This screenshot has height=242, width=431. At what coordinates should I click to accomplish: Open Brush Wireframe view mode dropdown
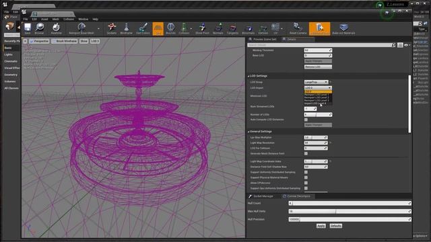[x=65, y=41]
